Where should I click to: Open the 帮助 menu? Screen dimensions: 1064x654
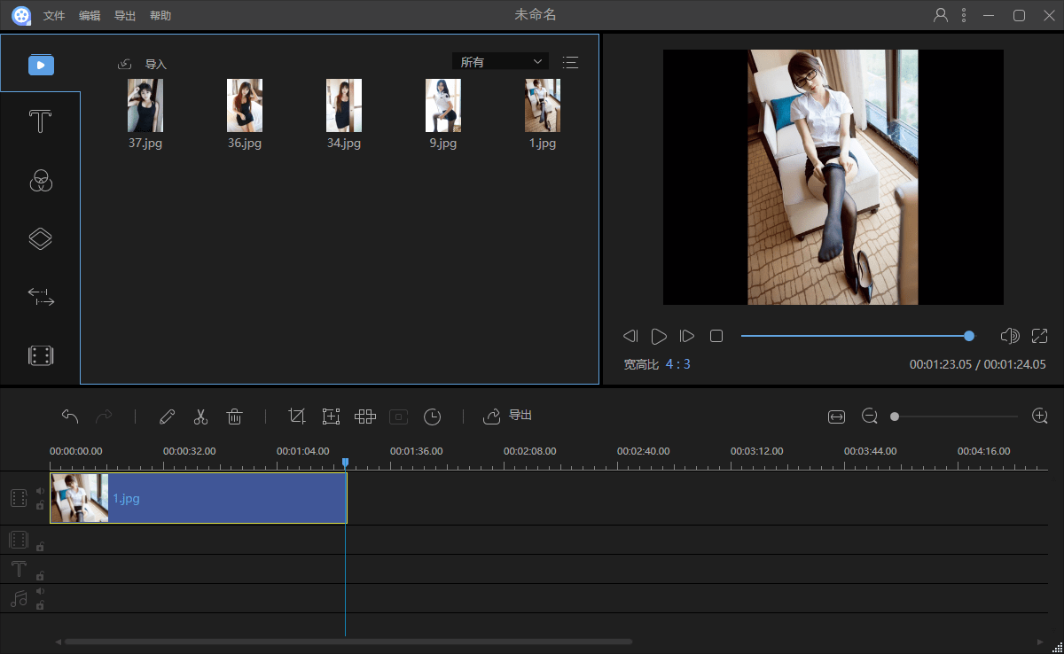coord(160,14)
